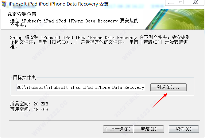The width and height of the screenshot is (205, 138).
Task: Click the installer icon in the title bar
Action: [4, 4]
